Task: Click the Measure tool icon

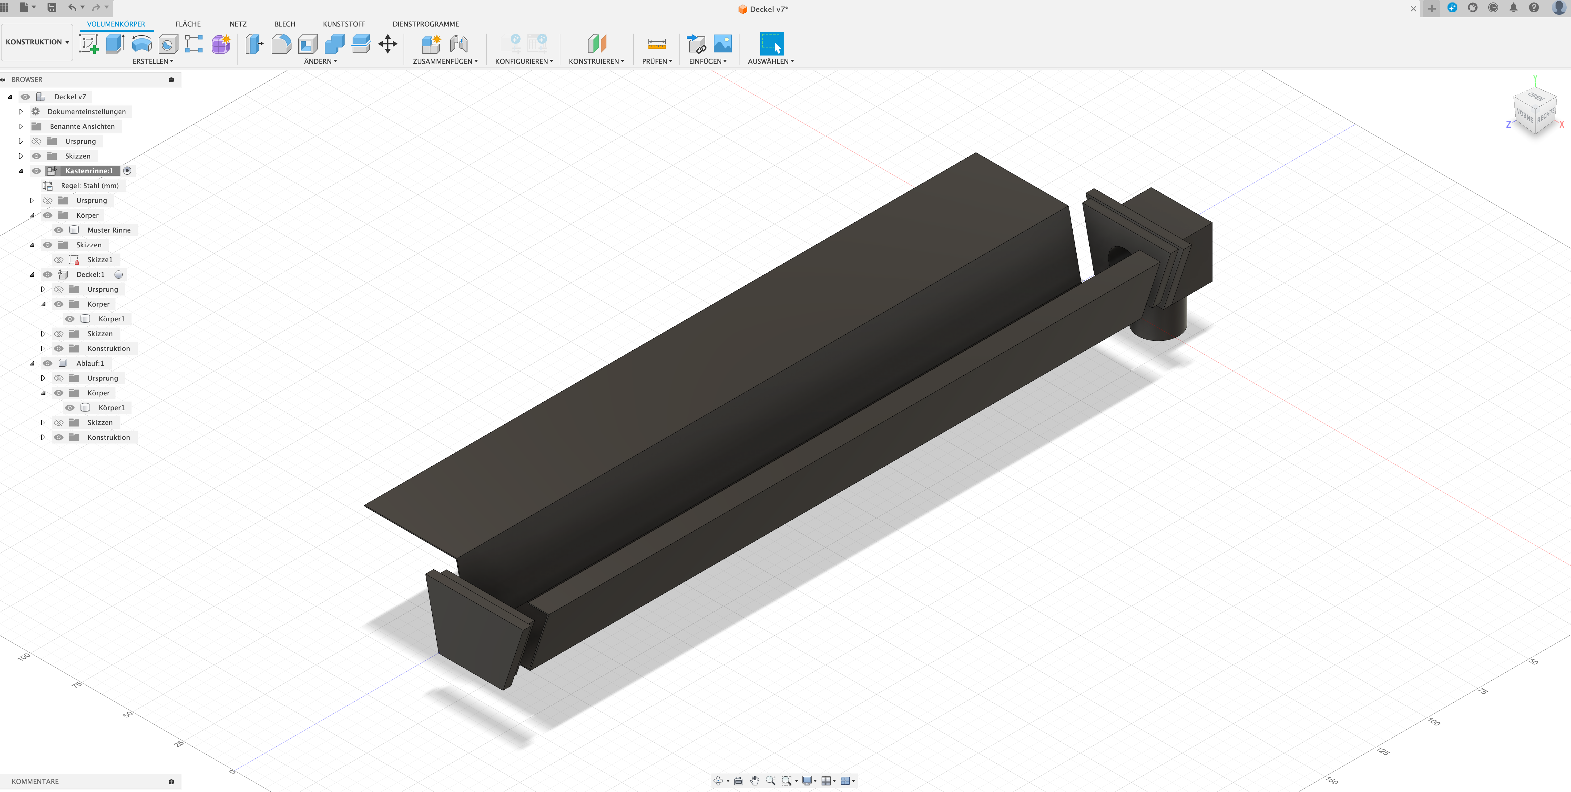Action: click(657, 44)
